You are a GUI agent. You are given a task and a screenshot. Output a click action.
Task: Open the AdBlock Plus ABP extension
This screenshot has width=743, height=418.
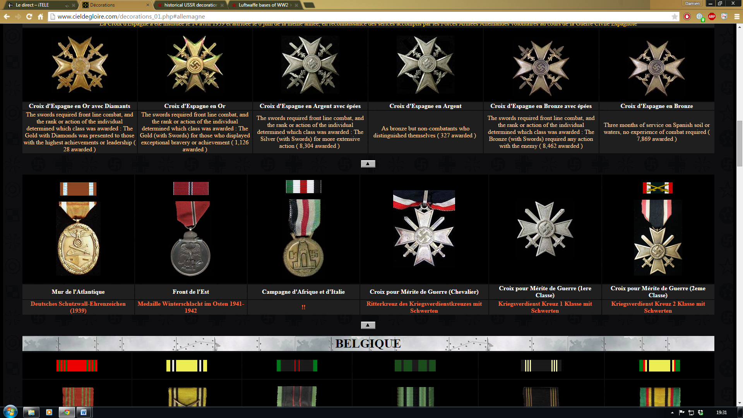tap(712, 16)
